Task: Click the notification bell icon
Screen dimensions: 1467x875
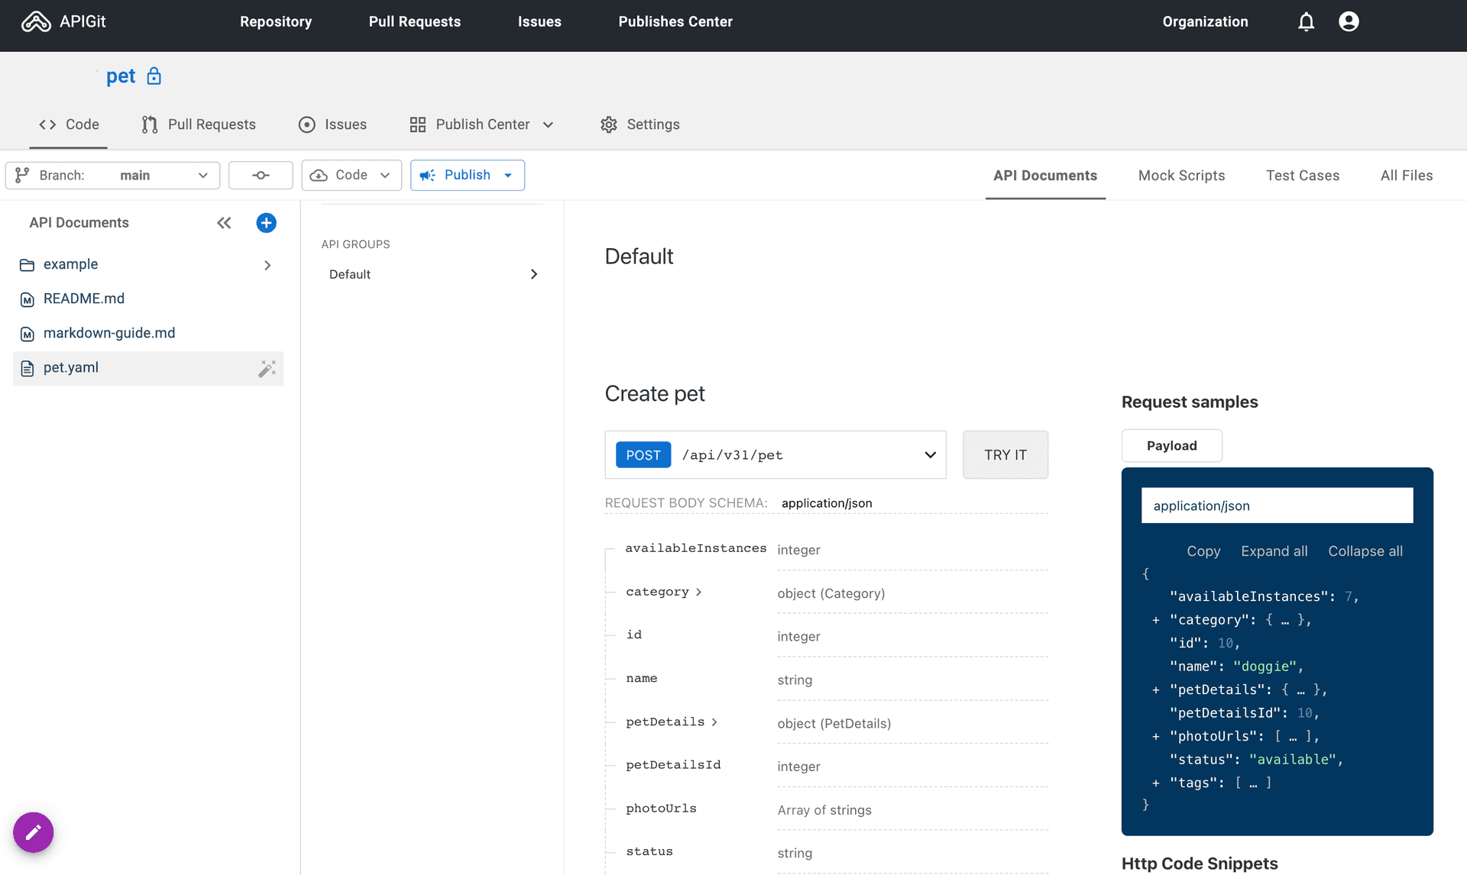Action: tap(1306, 21)
